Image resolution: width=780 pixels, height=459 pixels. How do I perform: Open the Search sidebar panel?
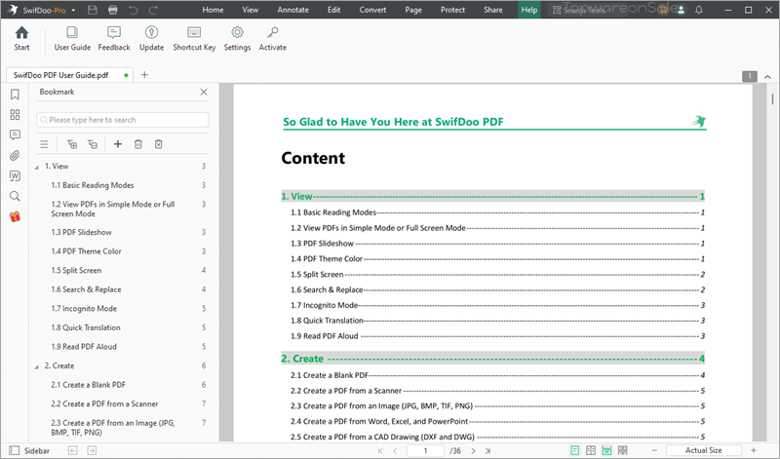pyautogui.click(x=15, y=196)
